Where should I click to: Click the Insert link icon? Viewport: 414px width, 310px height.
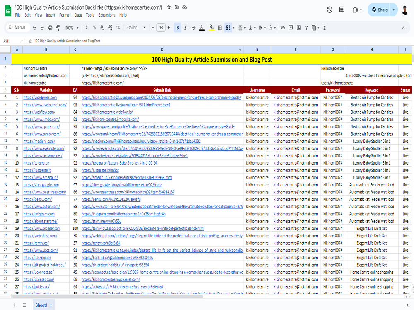coord(282,28)
